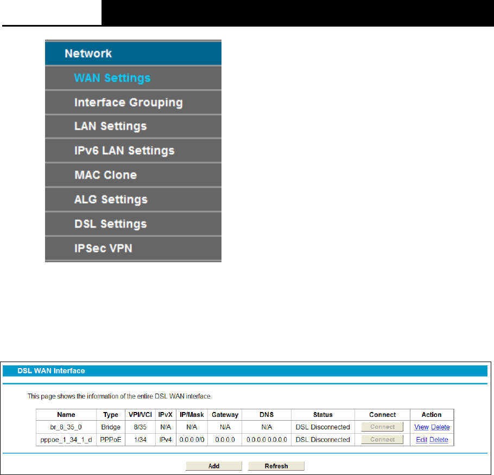Click View link for br_8_35_0
The image size is (494, 475).
coord(421,427)
